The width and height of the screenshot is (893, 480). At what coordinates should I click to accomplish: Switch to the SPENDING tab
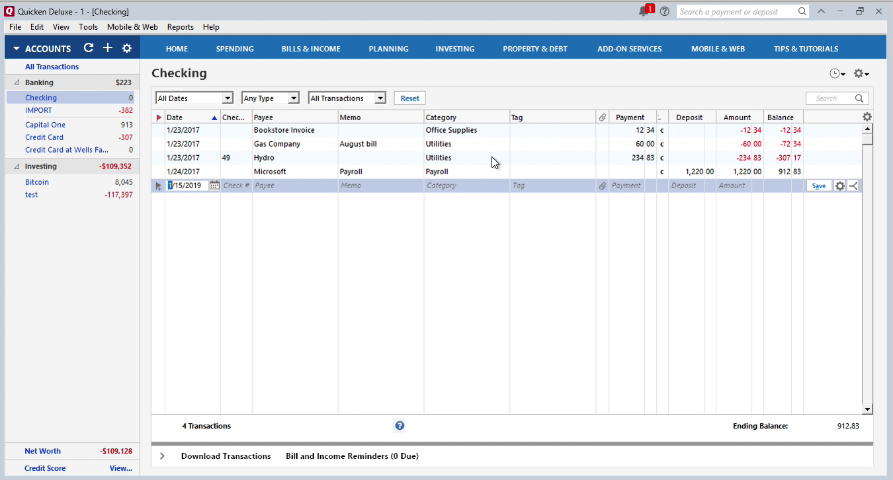(235, 49)
